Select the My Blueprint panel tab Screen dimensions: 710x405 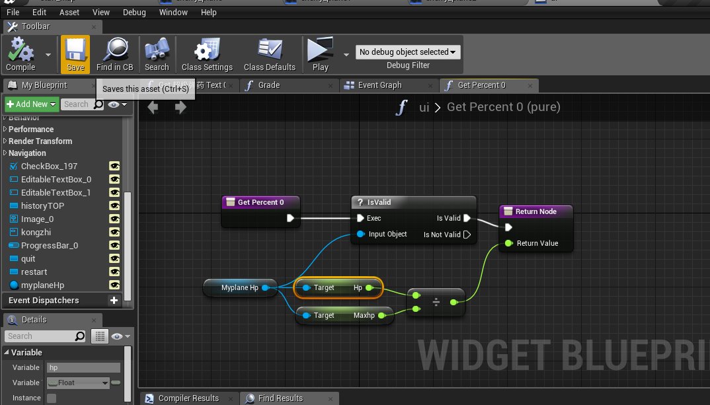coord(44,85)
